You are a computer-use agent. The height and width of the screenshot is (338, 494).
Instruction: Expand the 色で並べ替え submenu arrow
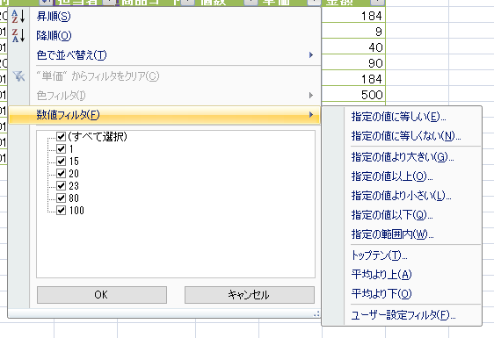tap(311, 55)
